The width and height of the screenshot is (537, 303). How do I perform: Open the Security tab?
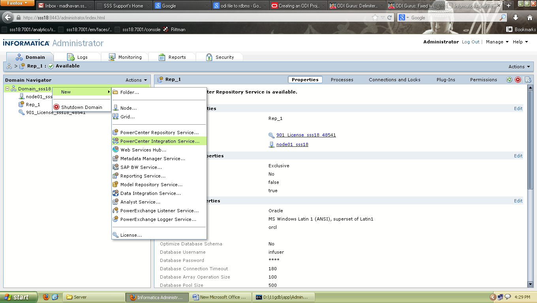pyautogui.click(x=220, y=57)
